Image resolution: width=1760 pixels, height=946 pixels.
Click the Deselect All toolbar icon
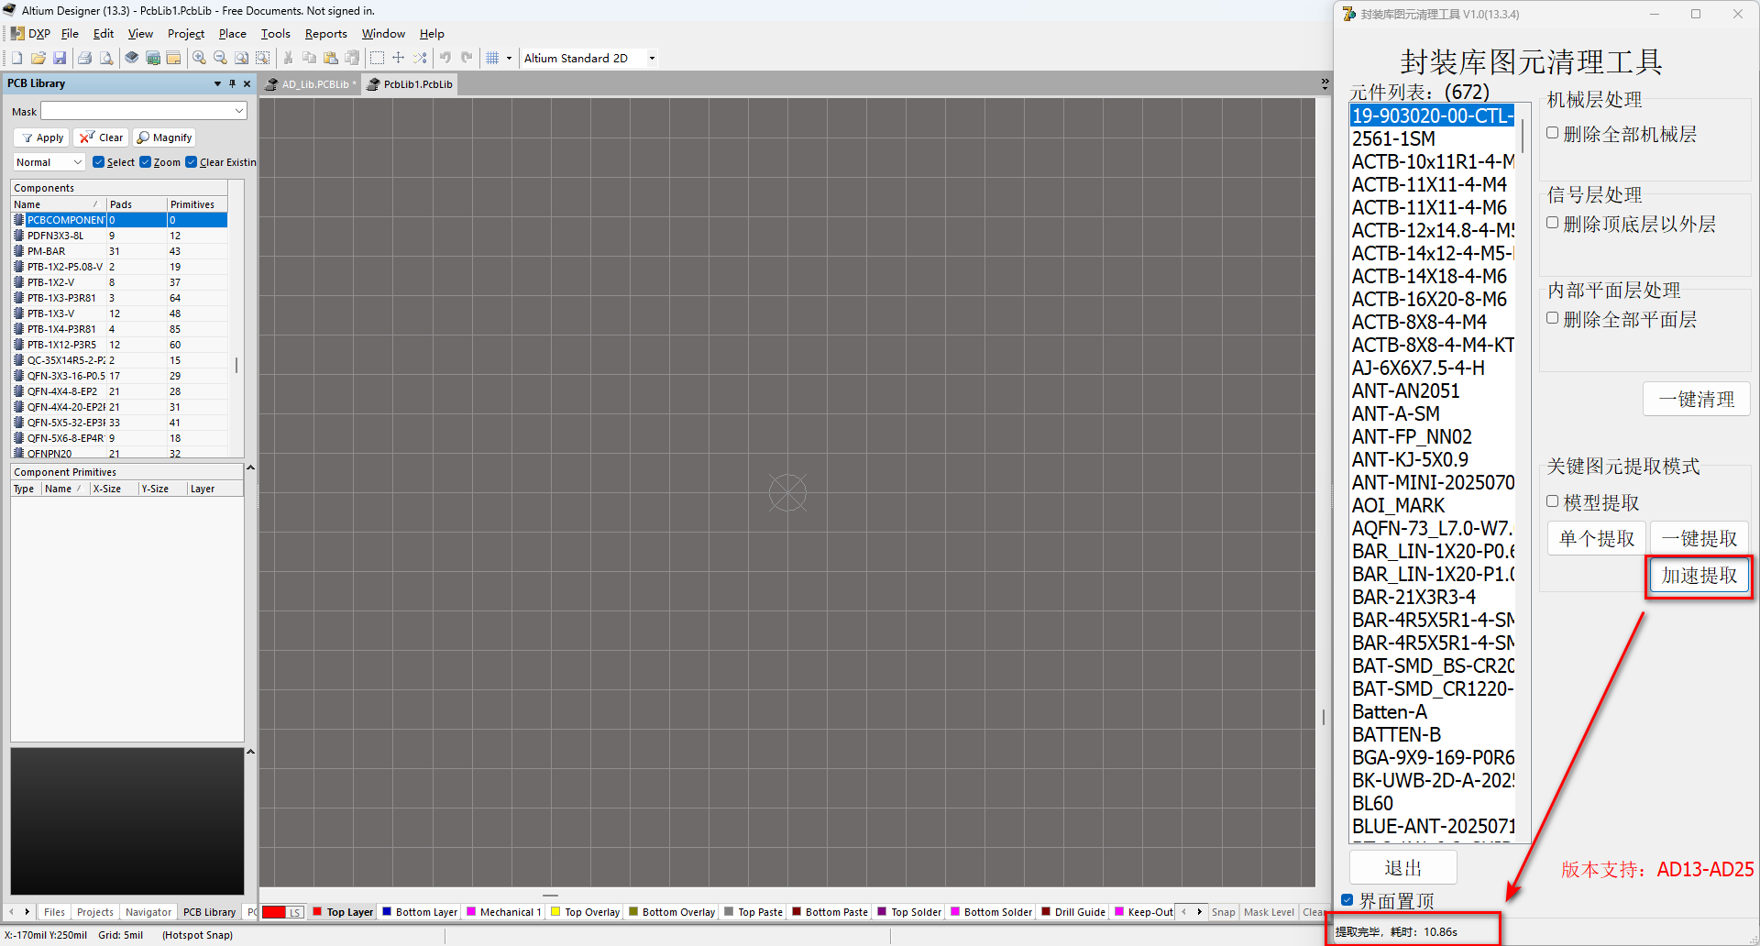click(420, 58)
